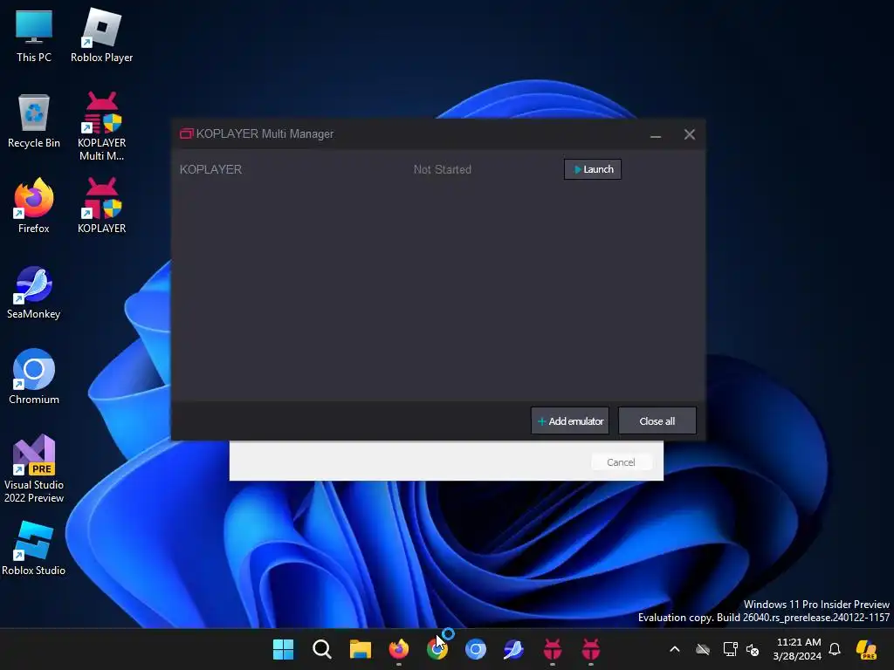This screenshot has height=670, width=894.
Task: Open Chromium from the taskbar
Action: click(x=476, y=649)
